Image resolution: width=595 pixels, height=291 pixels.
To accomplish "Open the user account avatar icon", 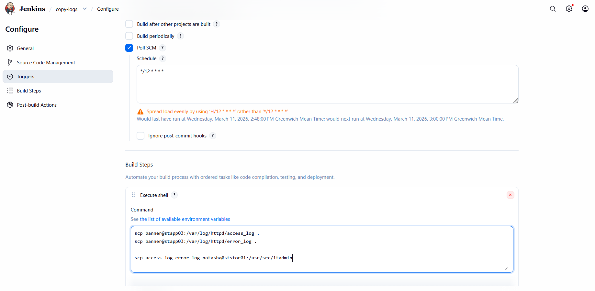I will [585, 9].
